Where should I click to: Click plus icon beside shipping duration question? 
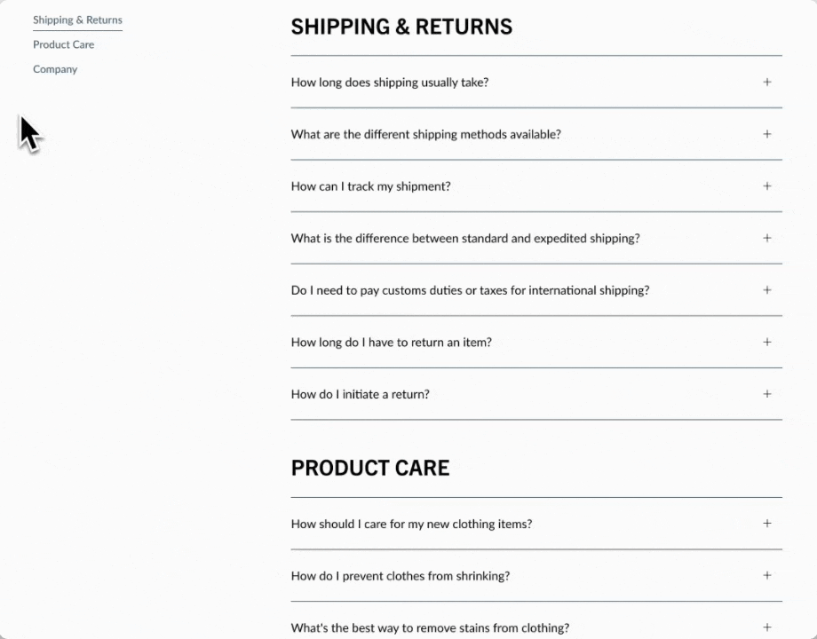[x=767, y=83]
